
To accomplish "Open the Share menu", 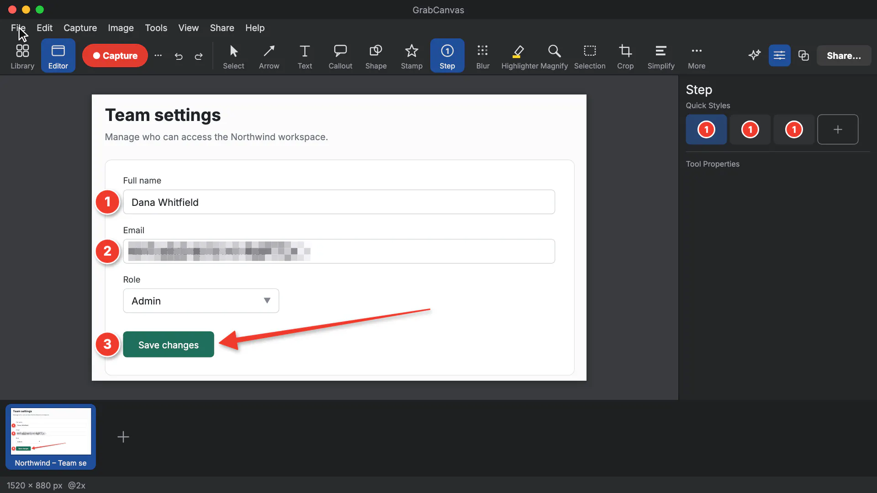I will coord(222,28).
